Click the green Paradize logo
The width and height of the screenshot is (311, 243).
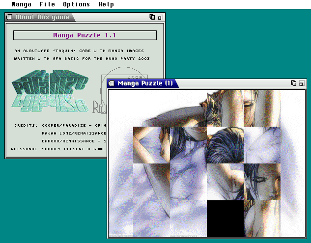pos(47,93)
